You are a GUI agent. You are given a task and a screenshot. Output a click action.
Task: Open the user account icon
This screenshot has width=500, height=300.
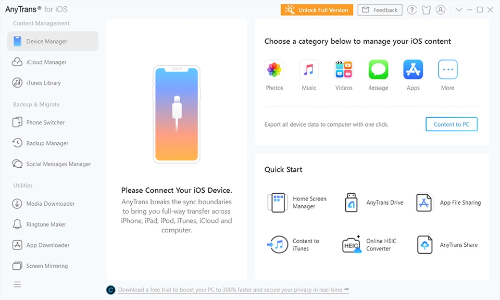(x=441, y=10)
